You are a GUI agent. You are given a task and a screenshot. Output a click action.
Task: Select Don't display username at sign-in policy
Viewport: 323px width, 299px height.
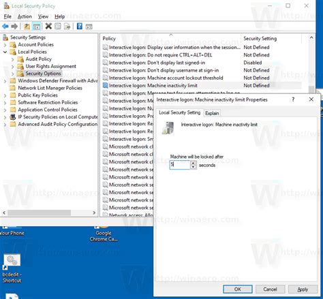[164, 70]
